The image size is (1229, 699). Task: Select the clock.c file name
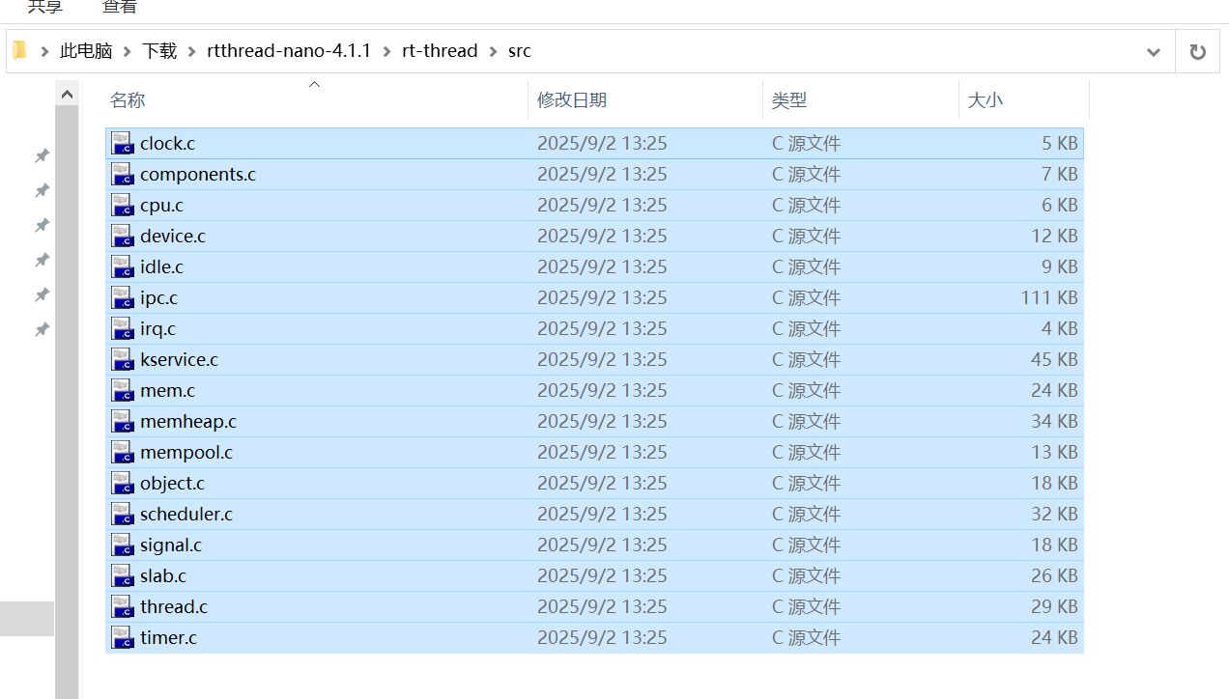click(x=167, y=143)
